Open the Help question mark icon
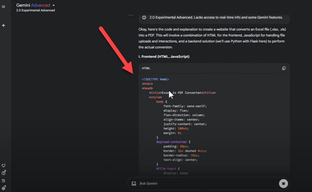This screenshot has width=312, height=192. click(3, 173)
